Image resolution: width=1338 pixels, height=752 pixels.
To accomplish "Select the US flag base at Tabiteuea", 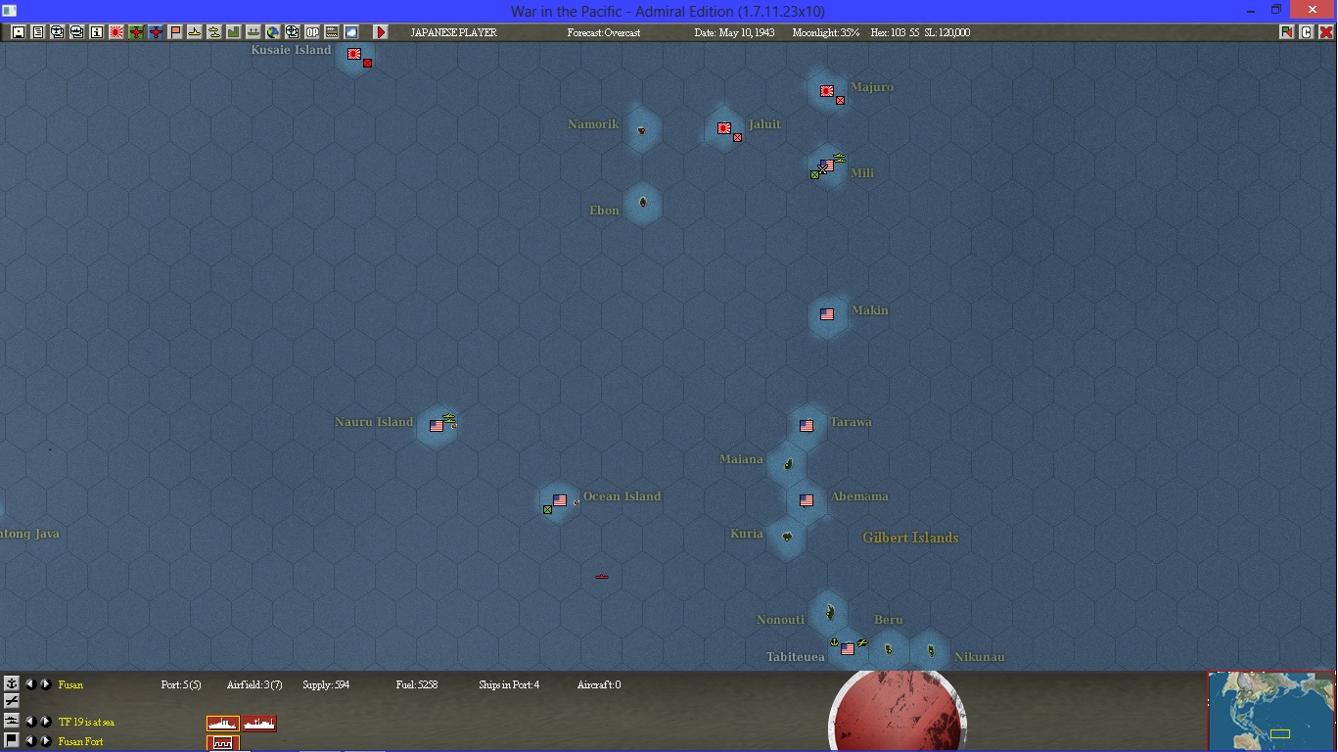I will tap(848, 648).
